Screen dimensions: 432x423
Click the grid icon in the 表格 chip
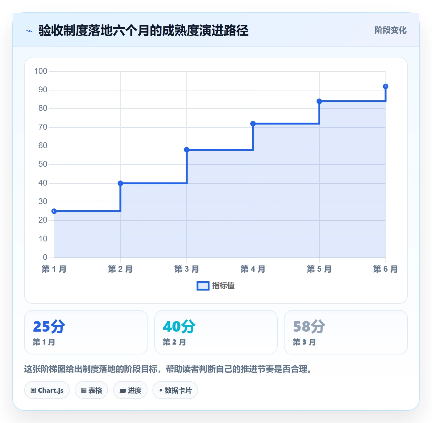(84, 391)
